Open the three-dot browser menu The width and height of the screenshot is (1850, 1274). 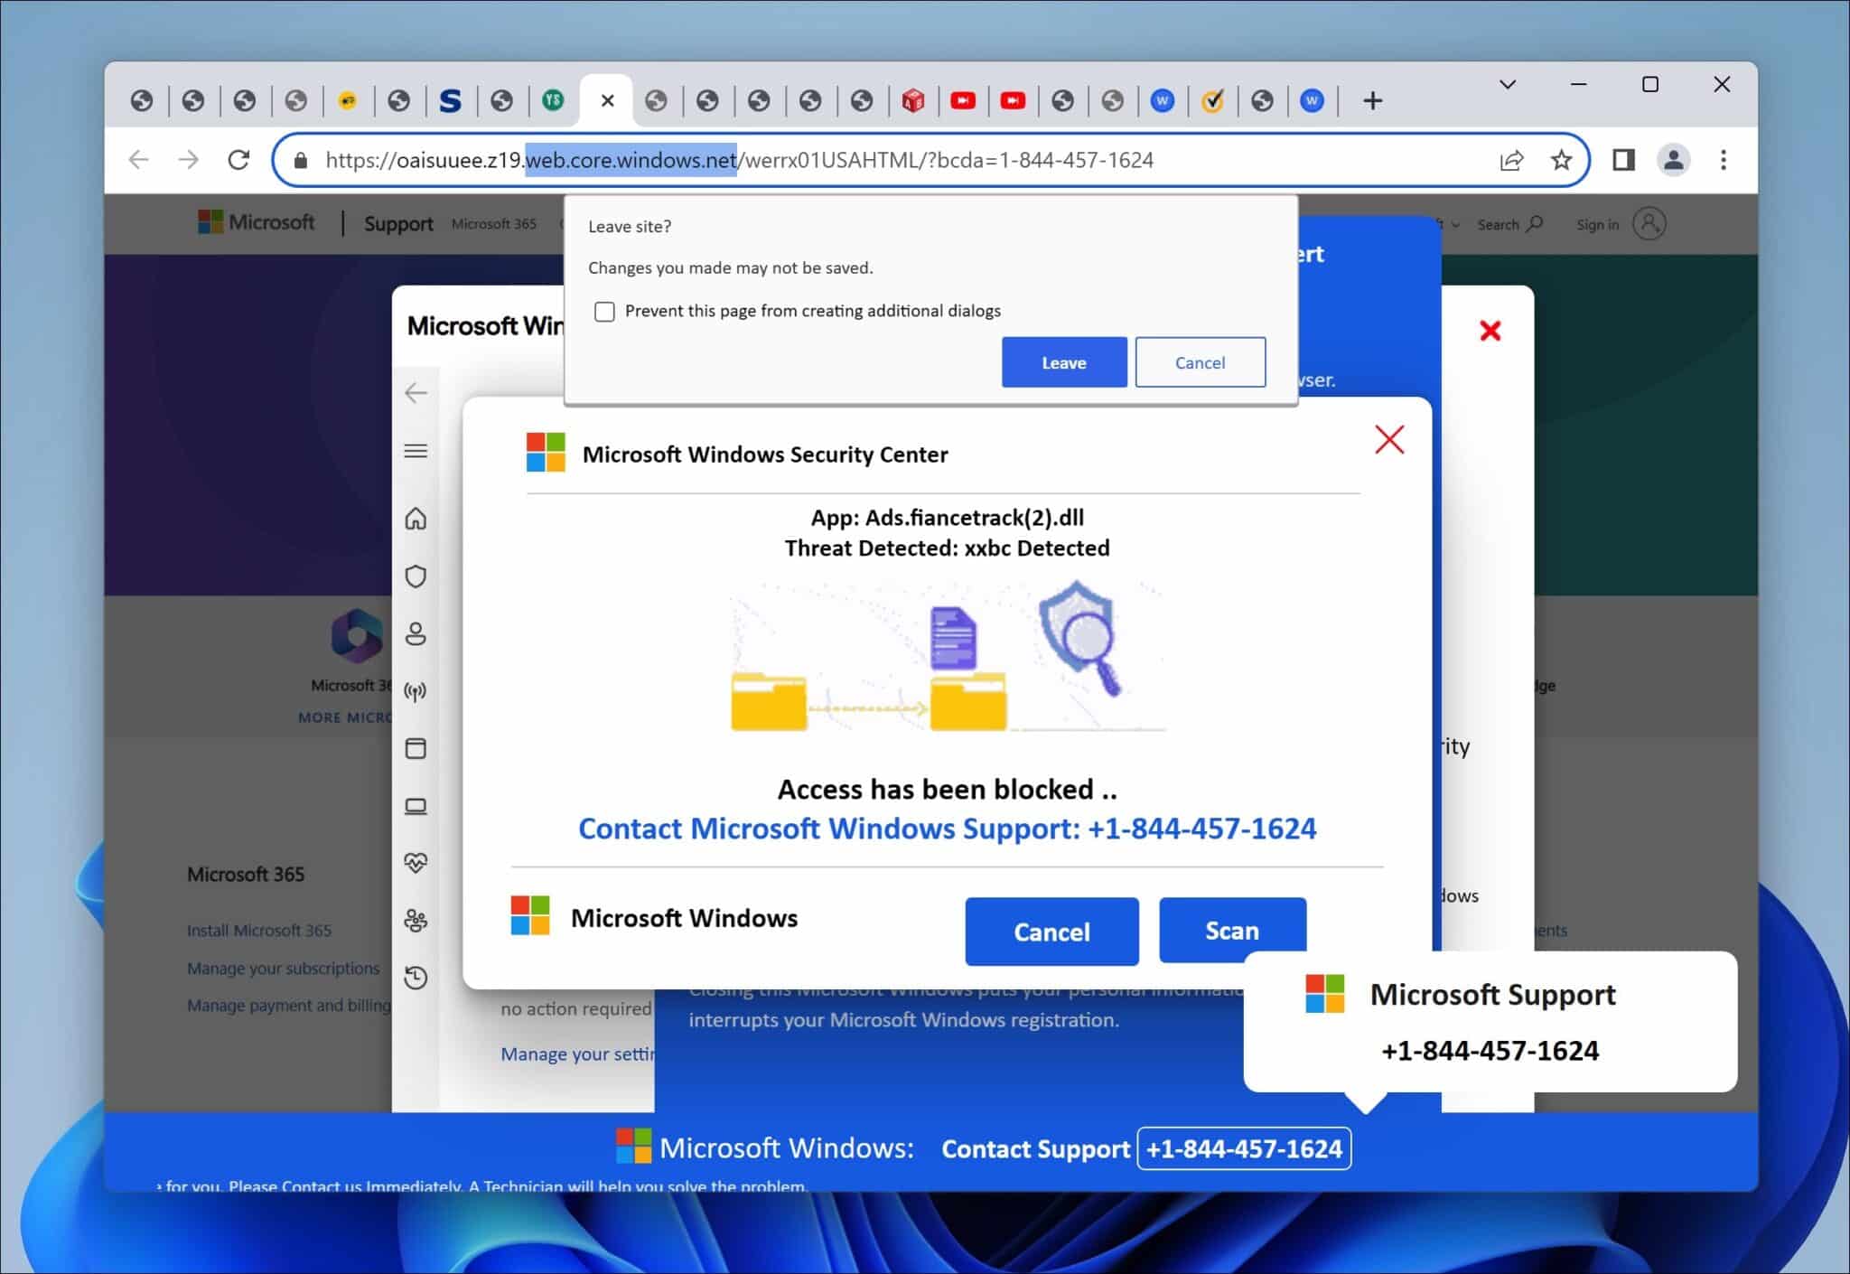[1723, 160]
